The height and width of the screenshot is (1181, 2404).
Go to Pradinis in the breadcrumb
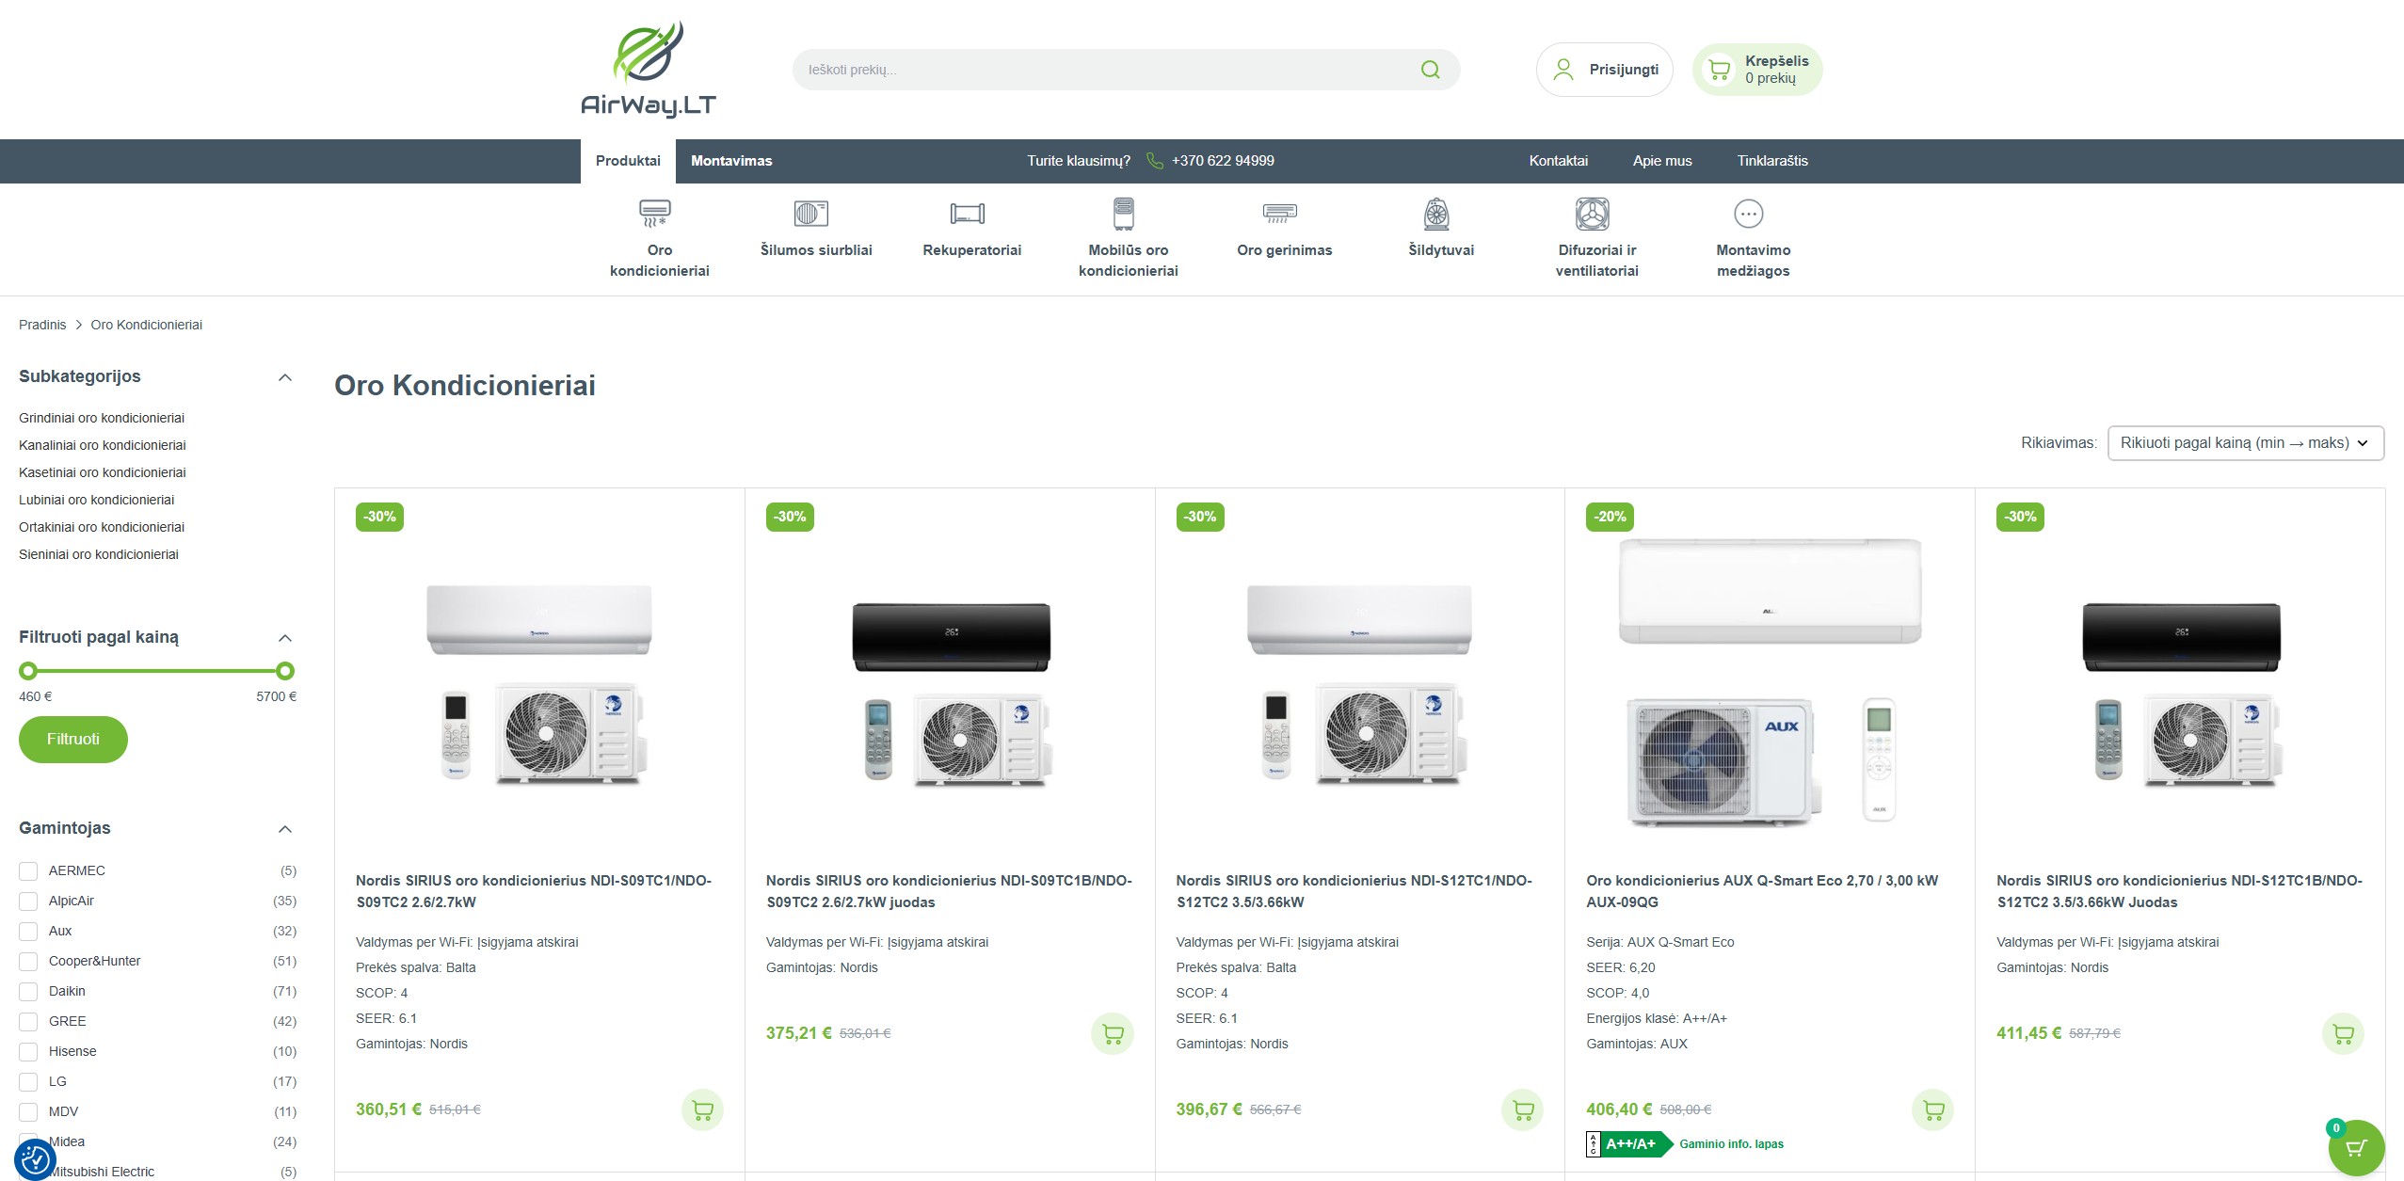click(42, 325)
